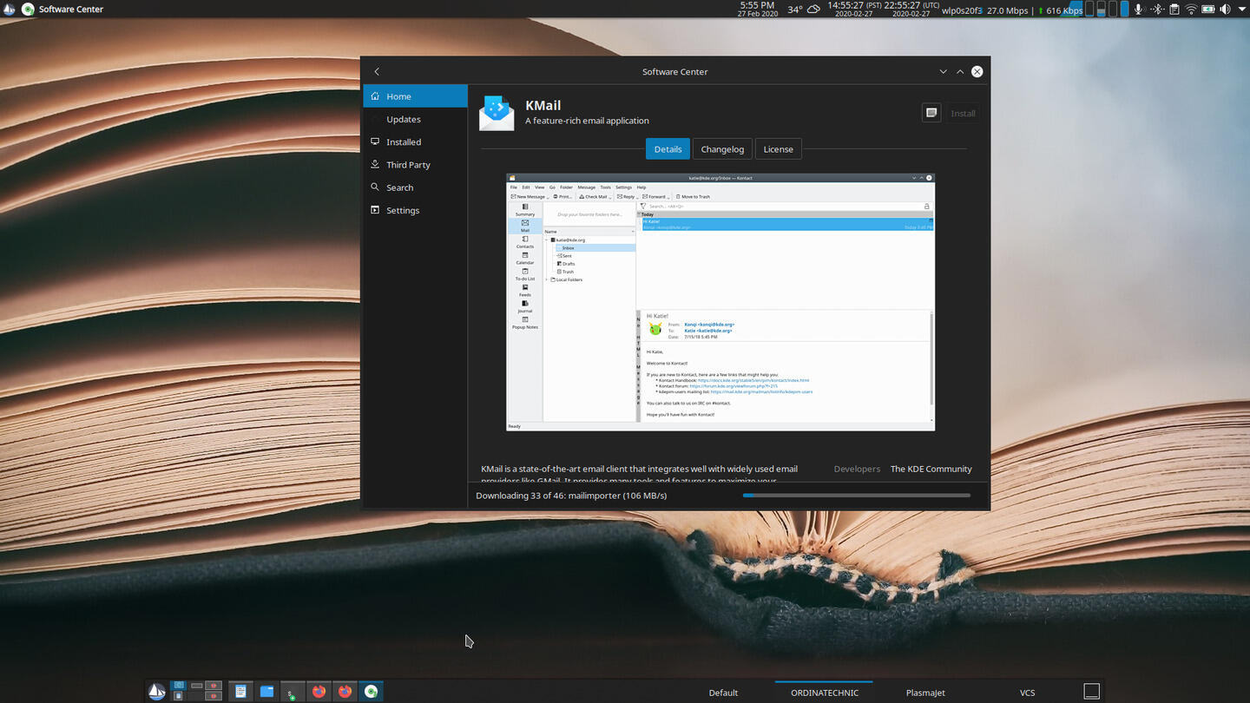Open the terminal taskbar icon
1250x703 pixels.
[x=293, y=692]
